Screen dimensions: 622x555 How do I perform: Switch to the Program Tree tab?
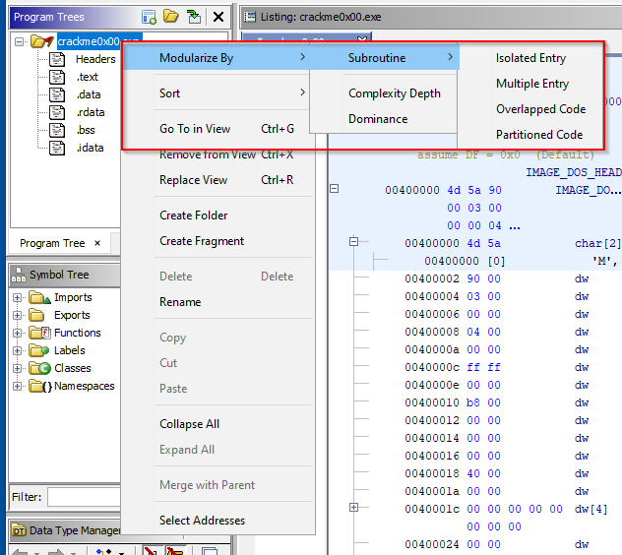pyautogui.click(x=52, y=243)
